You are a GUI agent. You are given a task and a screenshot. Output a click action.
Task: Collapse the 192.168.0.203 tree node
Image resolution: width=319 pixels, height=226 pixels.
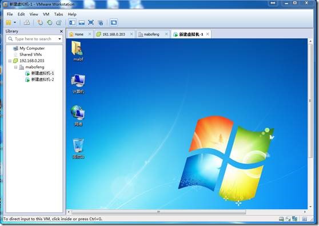pyautogui.click(x=10, y=61)
